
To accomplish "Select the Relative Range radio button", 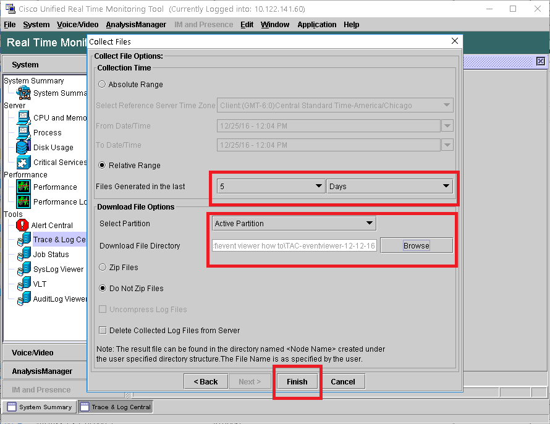I will pos(102,165).
